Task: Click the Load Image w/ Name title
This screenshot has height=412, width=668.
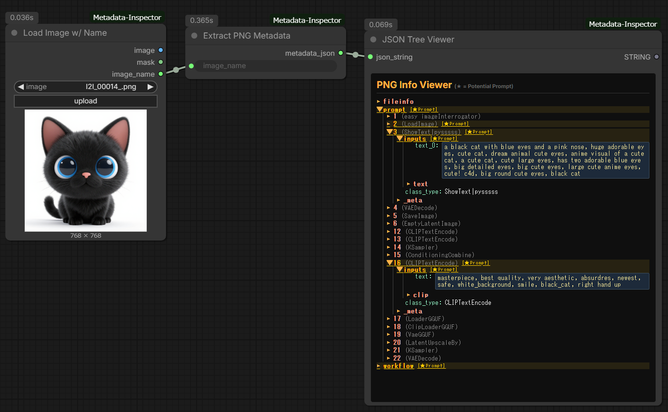Action: point(65,33)
